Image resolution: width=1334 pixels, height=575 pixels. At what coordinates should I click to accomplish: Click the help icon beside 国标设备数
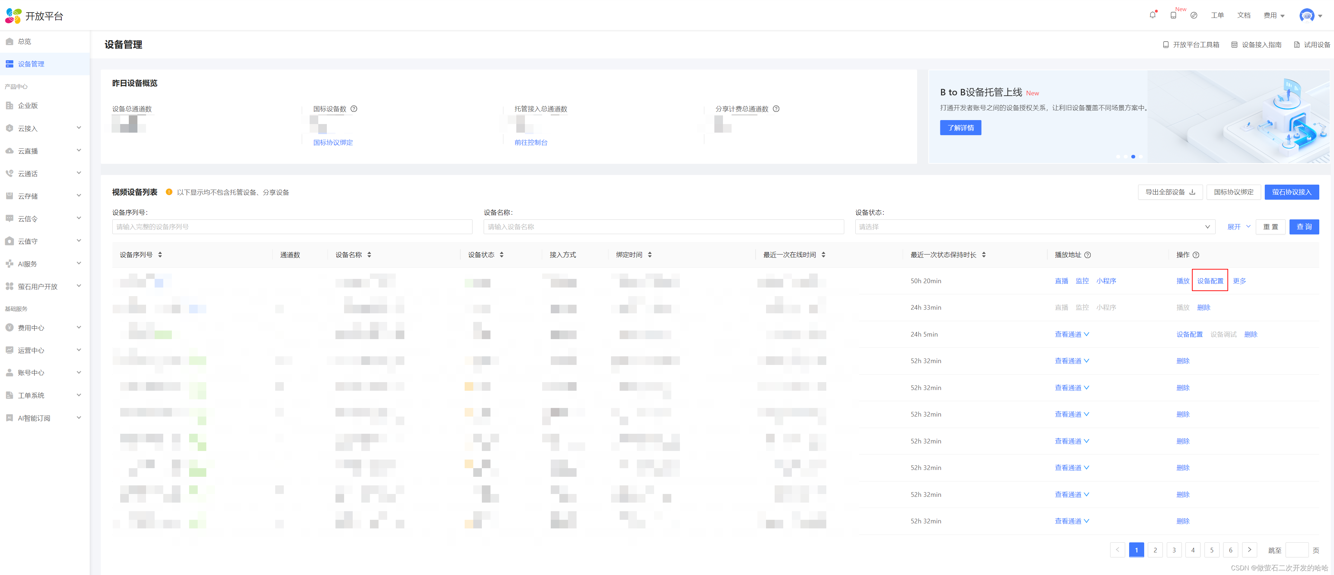point(354,109)
